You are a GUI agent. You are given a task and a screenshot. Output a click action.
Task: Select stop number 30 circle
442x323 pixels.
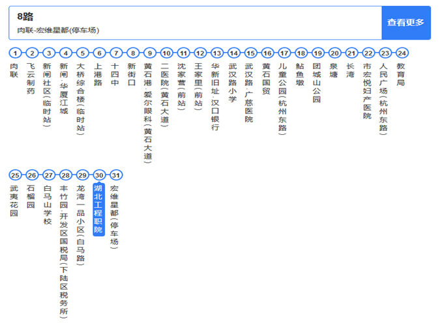click(x=99, y=175)
